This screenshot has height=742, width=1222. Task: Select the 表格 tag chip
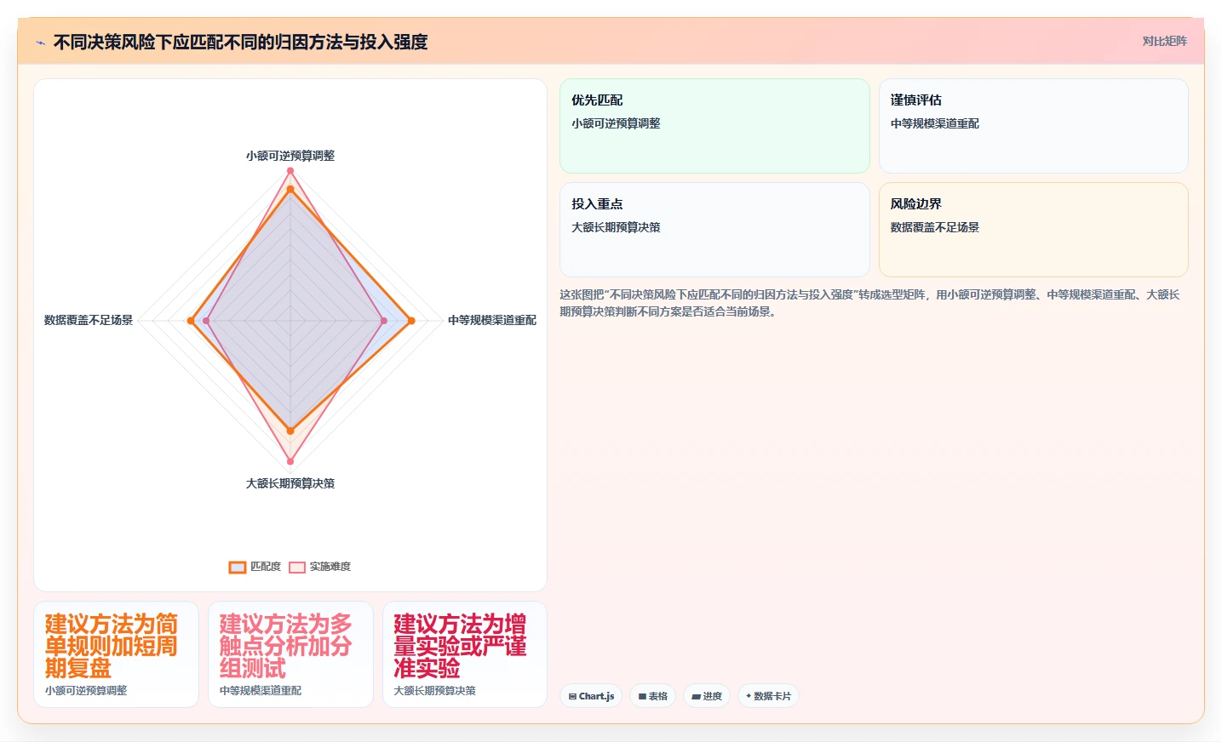tap(653, 696)
